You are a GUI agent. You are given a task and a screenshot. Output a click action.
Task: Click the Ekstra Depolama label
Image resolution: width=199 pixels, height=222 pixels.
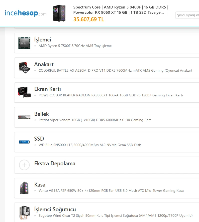55,164
